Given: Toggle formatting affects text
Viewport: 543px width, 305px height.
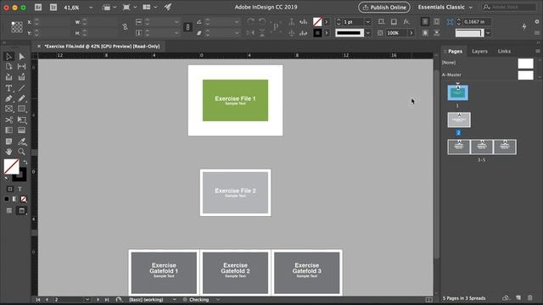Looking at the screenshot, I should (20, 189).
